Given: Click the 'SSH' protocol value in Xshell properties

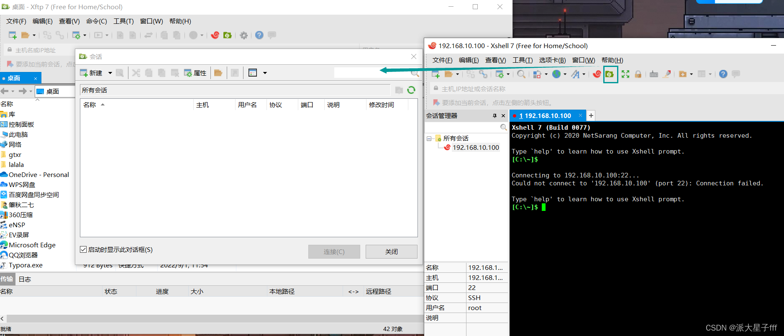Looking at the screenshot, I should 474,298.
